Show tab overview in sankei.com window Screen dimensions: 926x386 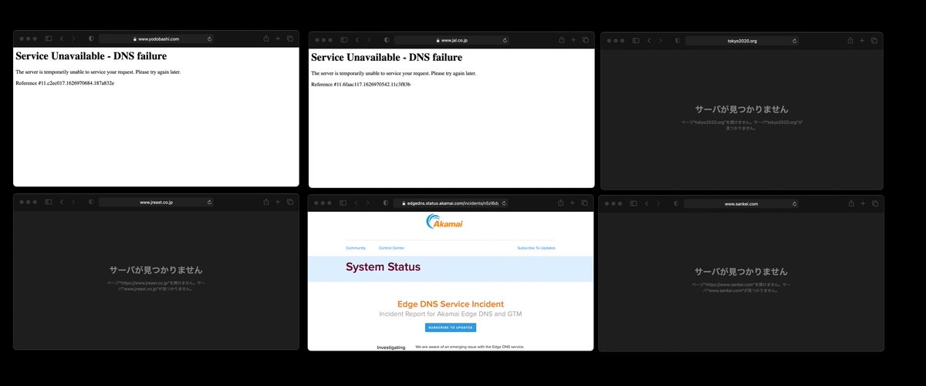click(874, 203)
